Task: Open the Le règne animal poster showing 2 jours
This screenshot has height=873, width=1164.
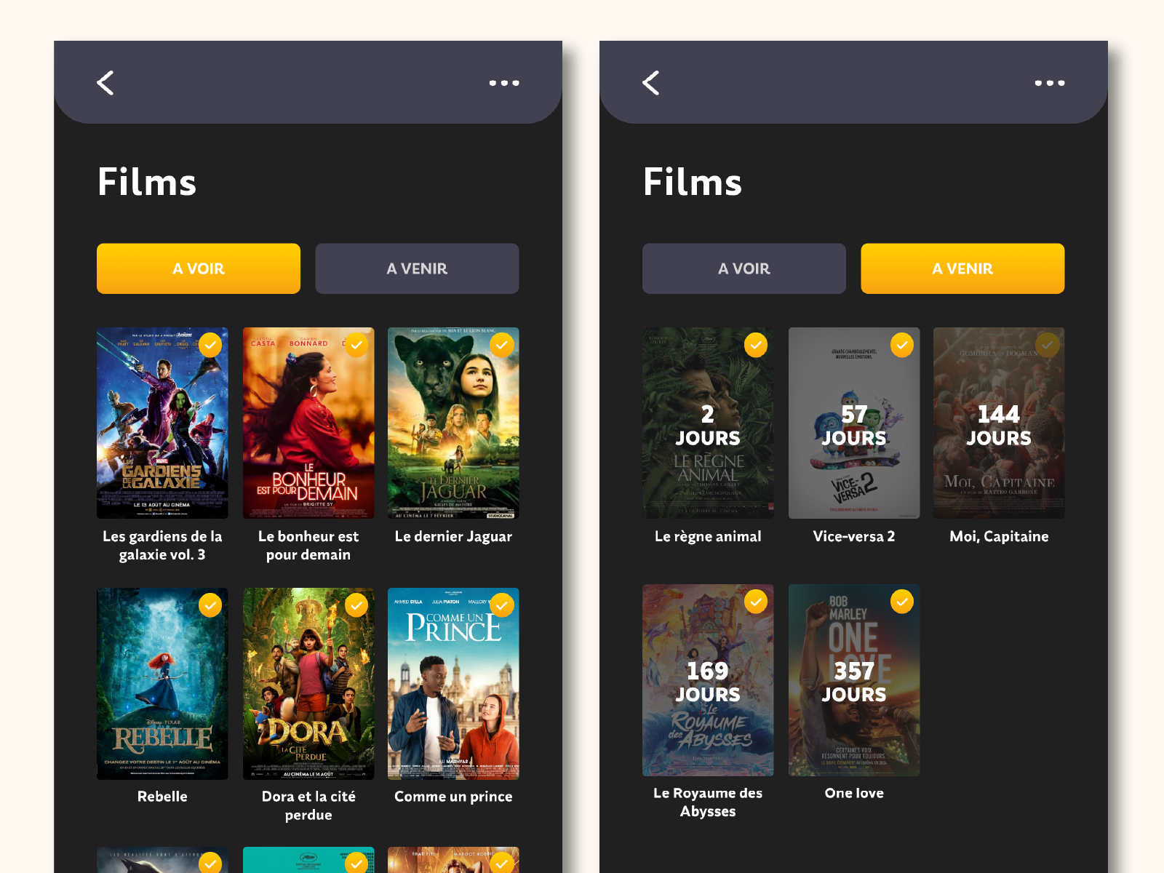Action: (x=708, y=423)
